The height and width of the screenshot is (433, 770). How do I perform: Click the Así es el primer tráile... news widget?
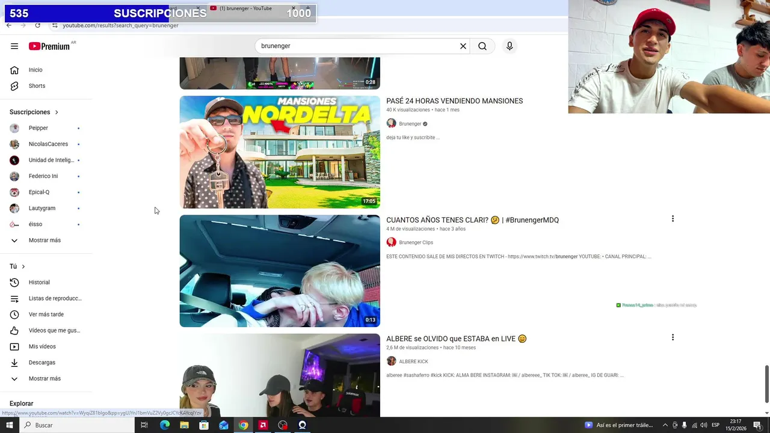pyautogui.click(x=619, y=425)
